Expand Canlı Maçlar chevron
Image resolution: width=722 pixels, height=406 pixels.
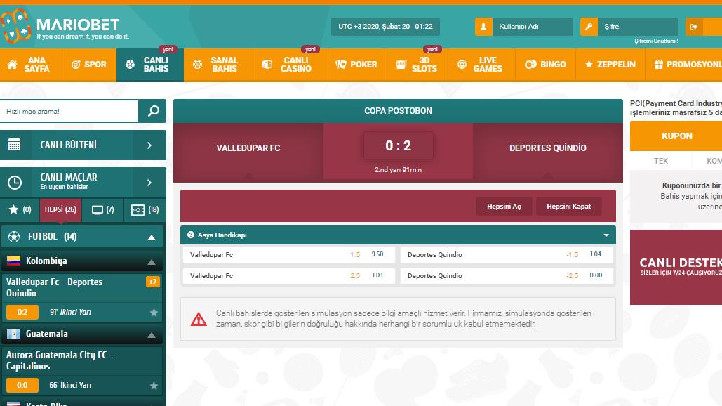click(149, 183)
